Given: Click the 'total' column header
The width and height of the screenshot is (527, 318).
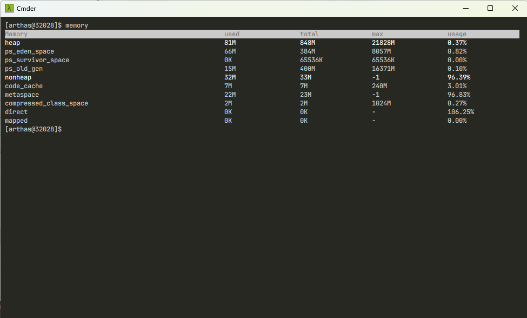Looking at the screenshot, I should pos(309,34).
